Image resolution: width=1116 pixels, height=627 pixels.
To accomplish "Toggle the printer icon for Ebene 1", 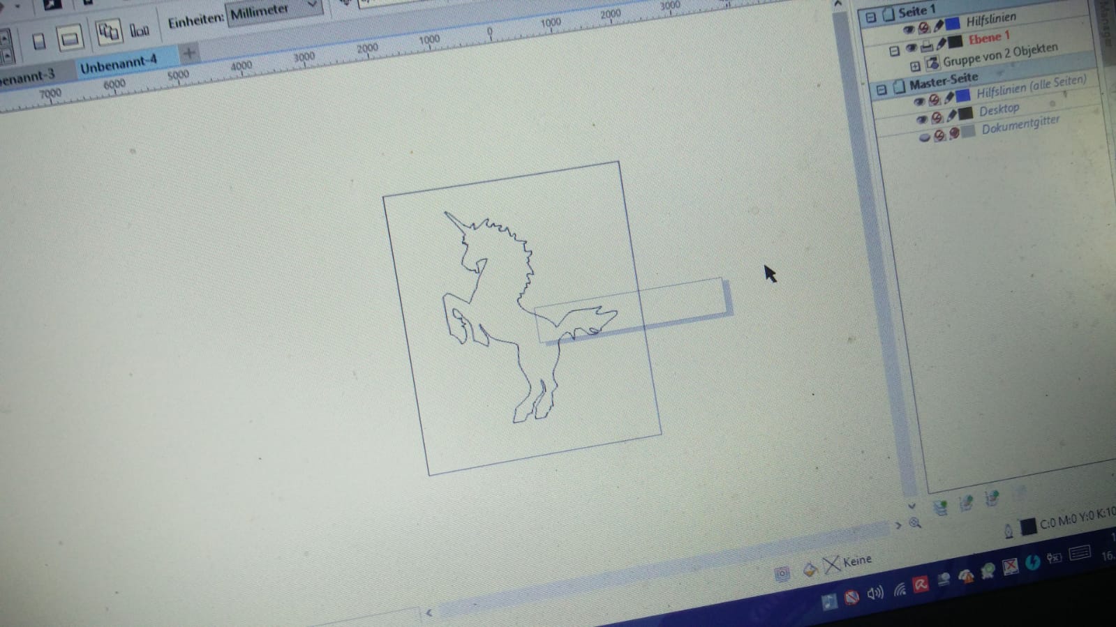I will [x=926, y=46].
